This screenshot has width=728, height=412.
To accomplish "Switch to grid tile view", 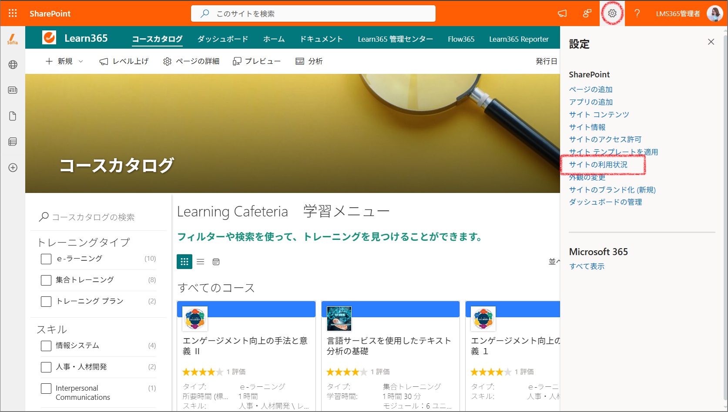I will tap(185, 262).
